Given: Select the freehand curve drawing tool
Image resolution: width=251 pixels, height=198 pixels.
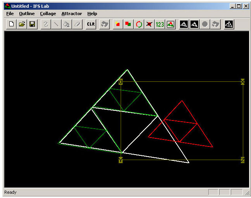Looking at the screenshot, I should coord(46,24).
